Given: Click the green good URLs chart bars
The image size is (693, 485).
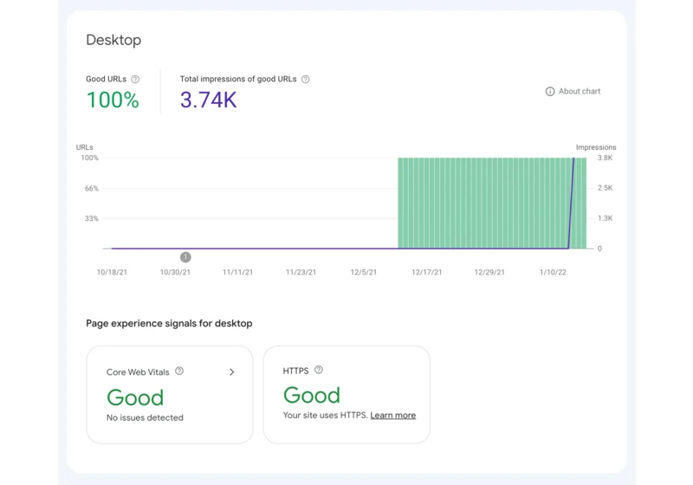Looking at the screenshot, I should [x=492, y=204].
